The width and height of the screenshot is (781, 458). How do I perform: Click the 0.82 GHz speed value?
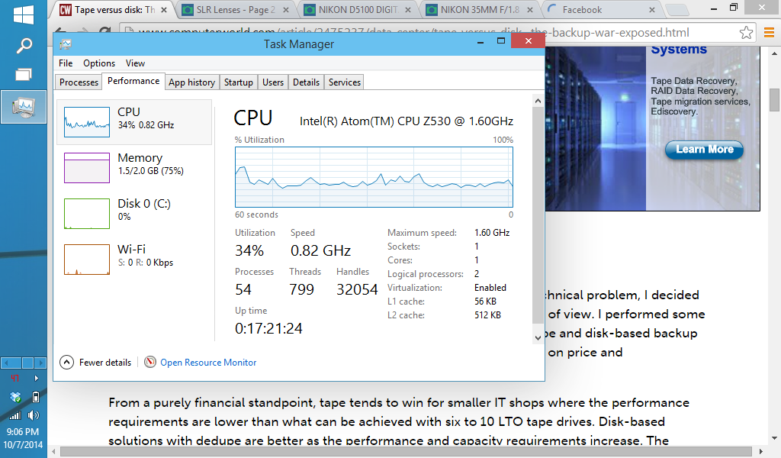click(321, 250)
